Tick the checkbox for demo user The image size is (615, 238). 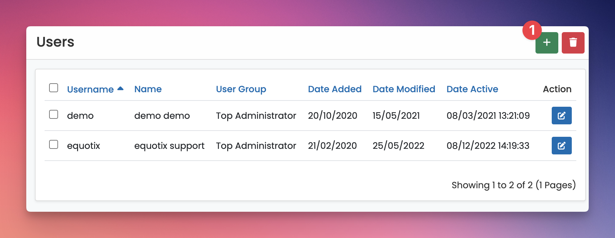tap(54, 114)
